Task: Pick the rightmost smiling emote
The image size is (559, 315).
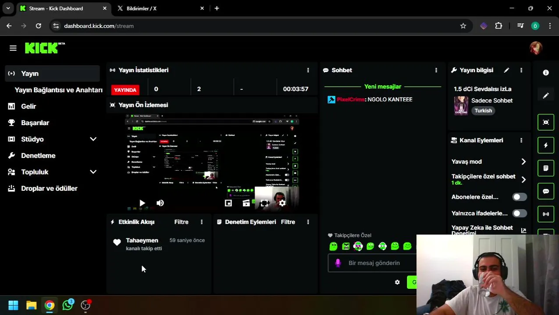Action: [x=407, y=246]
